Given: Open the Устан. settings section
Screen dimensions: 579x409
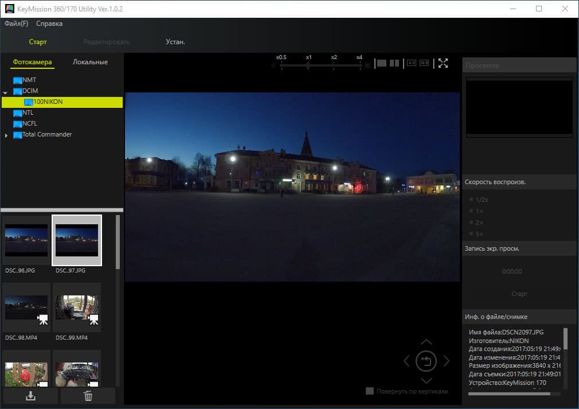Looking at the screenshot, I should click(175, 42).
